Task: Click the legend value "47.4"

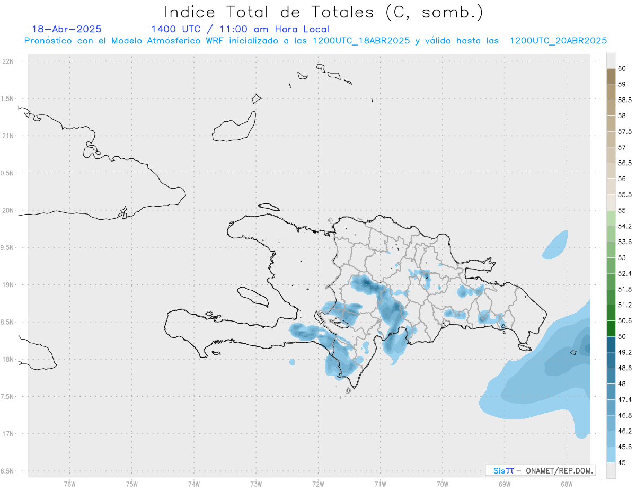Action: (x=625, y=399)
